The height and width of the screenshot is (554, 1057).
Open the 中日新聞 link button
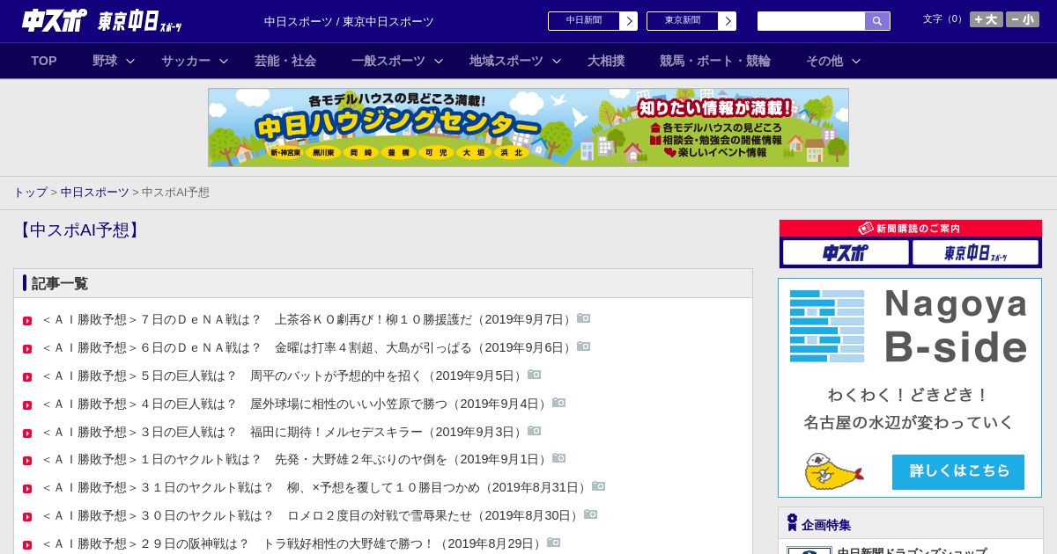click(x=593, y=21)
